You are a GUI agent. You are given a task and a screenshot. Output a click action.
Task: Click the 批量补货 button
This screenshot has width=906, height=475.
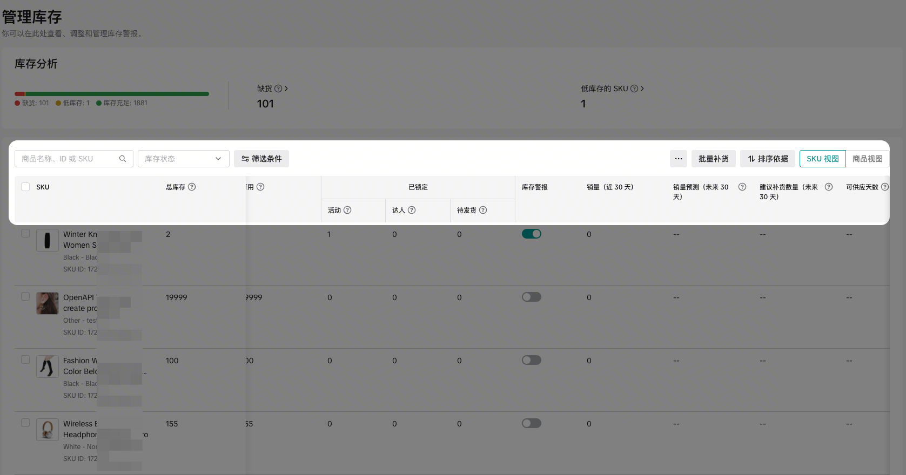click(x=713, y=159)
